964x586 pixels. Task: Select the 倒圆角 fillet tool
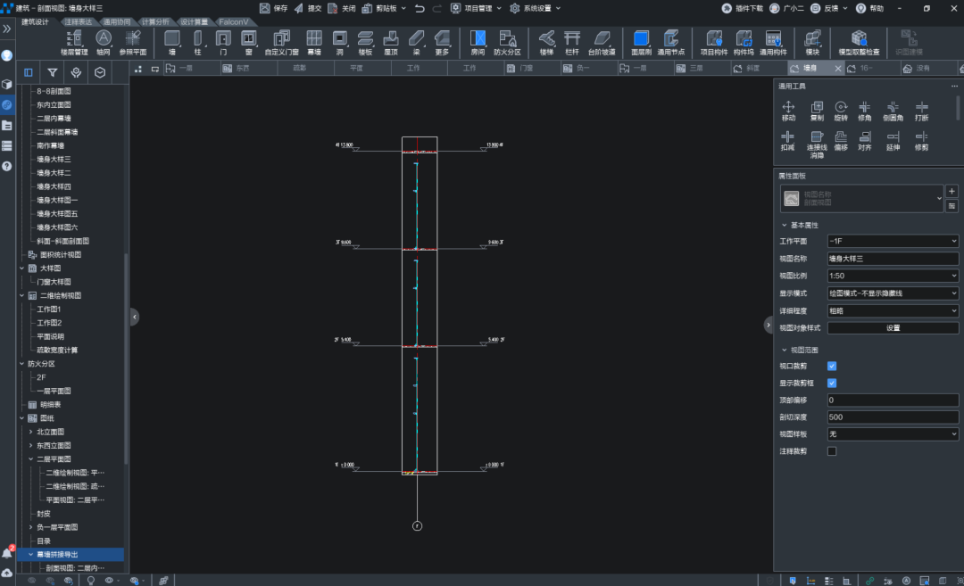(x=893, y=111)
